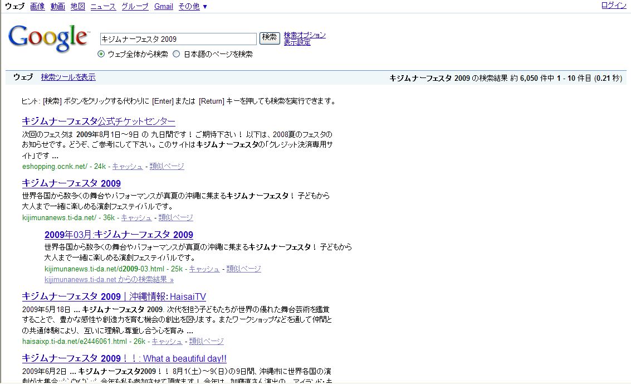Screen dimensions: 631x384
Task: Click the eshopping.ocnk.net/ green URL text
Action: [55, 166]
